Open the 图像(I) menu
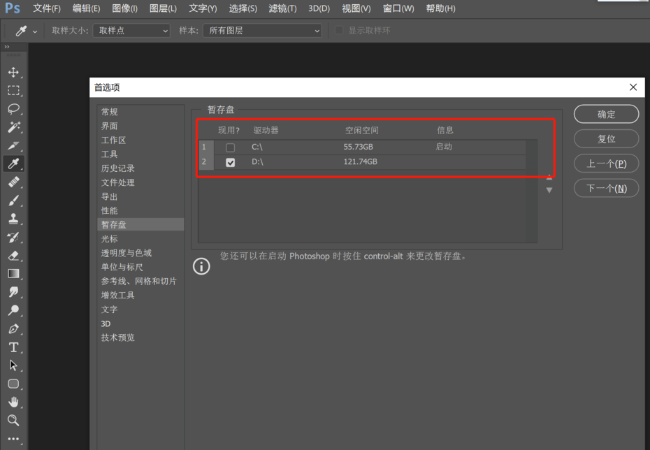This screenshot has width=650, height=450. tap(125, 8)
